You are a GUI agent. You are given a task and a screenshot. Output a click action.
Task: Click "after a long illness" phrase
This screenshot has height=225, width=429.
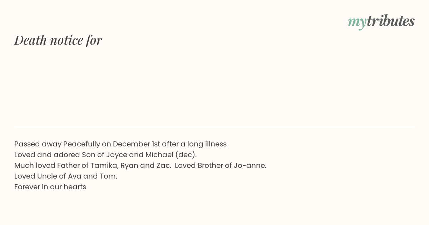point(194,144)
